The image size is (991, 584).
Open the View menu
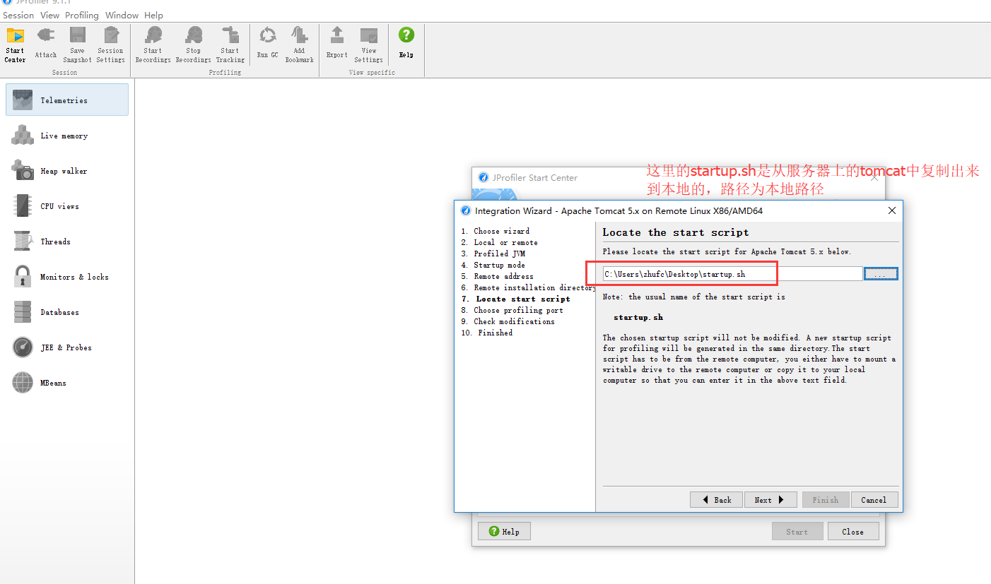[x=49, y=15]
